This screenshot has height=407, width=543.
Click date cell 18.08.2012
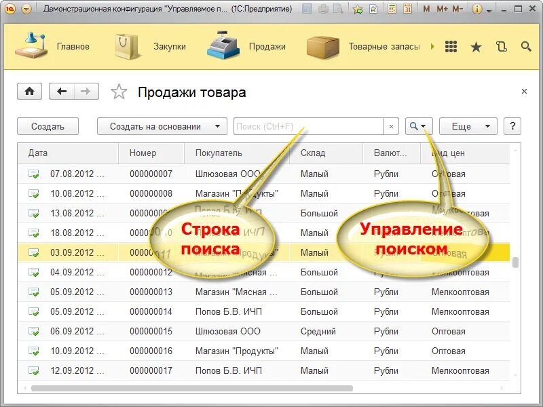pyautogui.click(x=77, y=233)
